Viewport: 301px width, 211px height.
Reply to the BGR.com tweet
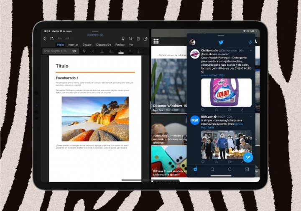(203, 162)
